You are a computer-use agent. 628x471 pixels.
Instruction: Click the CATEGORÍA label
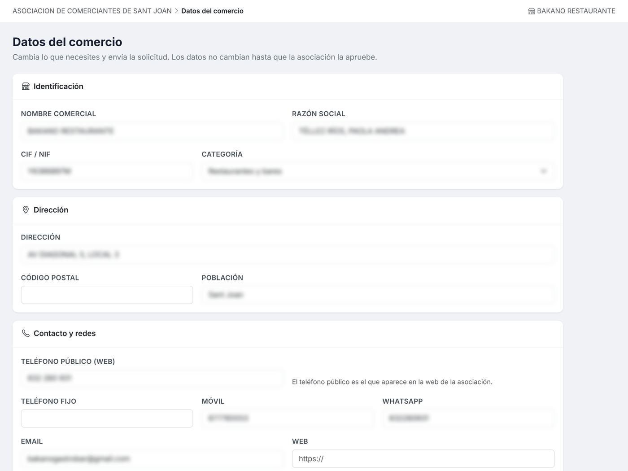click(x=222, y=154)
